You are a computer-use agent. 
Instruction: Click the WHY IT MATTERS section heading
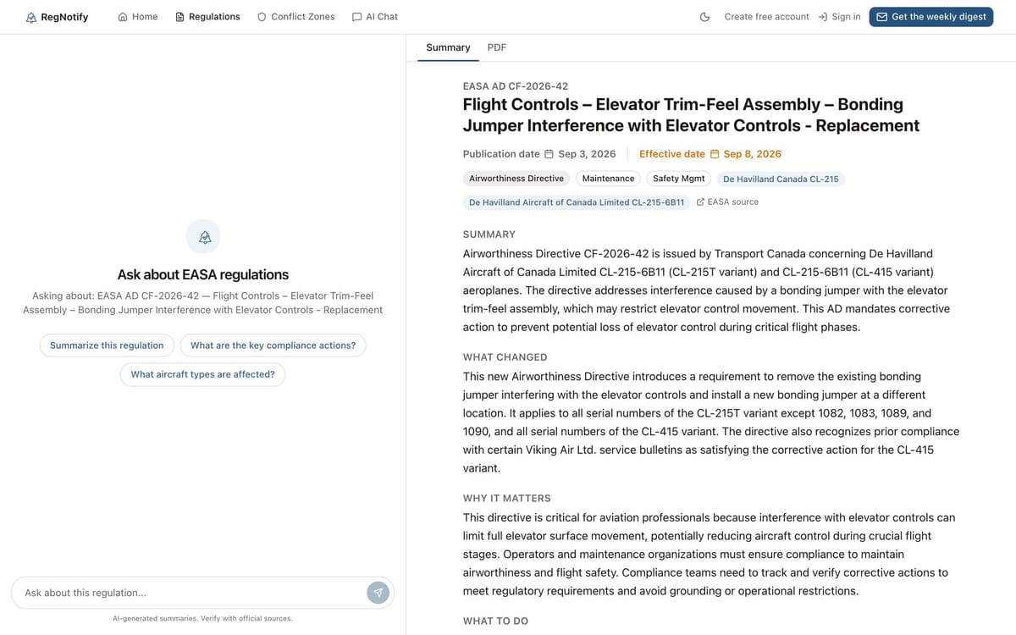point(507,499)
